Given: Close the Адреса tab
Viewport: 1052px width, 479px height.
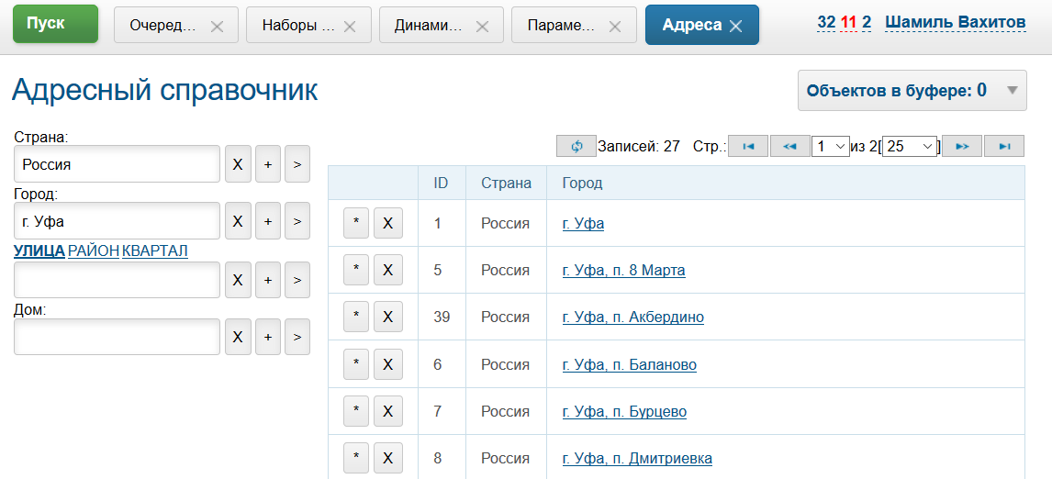Looking at the screenshot, I should coord(735,26).
